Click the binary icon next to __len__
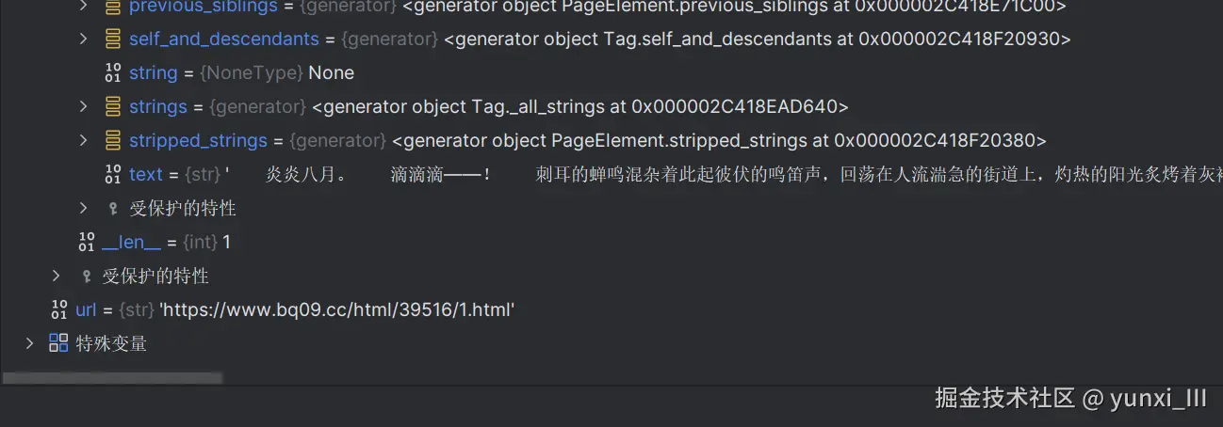This screenshot has height=427, width=1223. pos(86,243)
